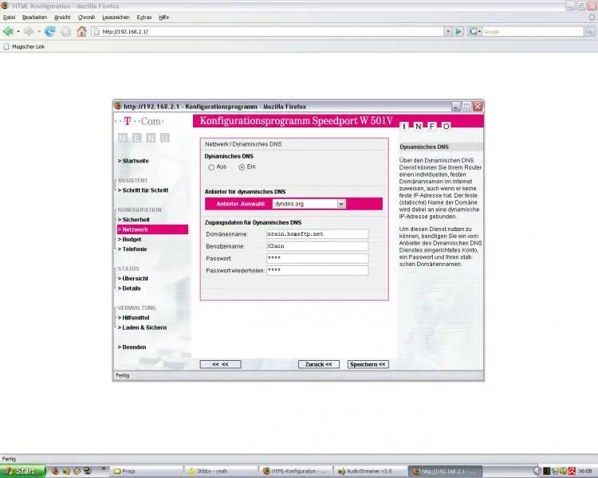Switch to AudioStreamer v3.0 in taskbar
598x478 pixels.
367,471
